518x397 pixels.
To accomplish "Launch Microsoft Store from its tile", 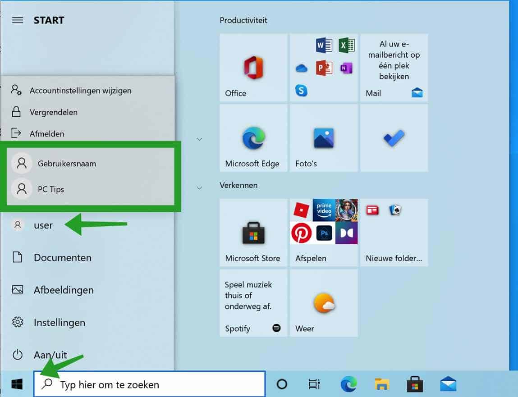I will pyautogui.click(x=253, y=232).
